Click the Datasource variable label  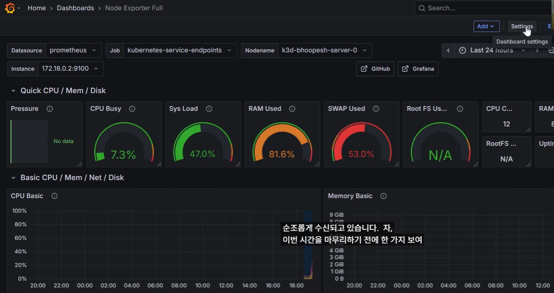pyautogui.click(x=27, y=51)
